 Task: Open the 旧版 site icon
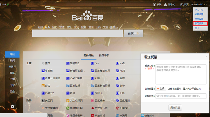(118, 93)
